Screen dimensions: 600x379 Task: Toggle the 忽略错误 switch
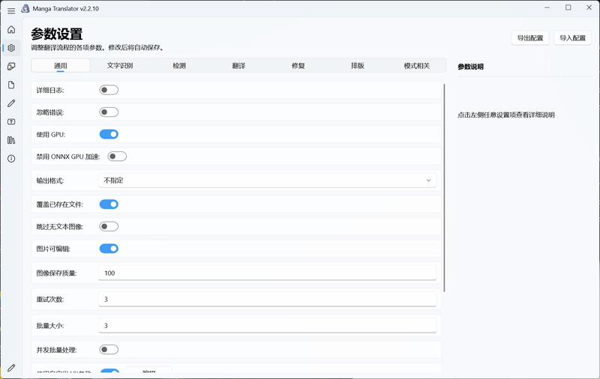click(x=109, y=112)
